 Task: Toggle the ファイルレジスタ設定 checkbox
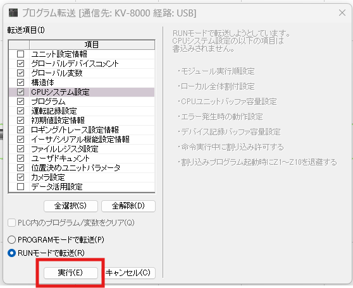point(20,148)
